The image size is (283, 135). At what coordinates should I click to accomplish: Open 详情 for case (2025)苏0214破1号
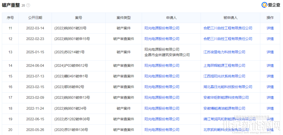pyautogui.click(x=270, y=52)
